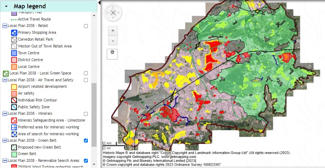Click the Green Belt colour swatch
This screenshot has height=168, width=325.
pyautogui.click(x=14, y=154)
